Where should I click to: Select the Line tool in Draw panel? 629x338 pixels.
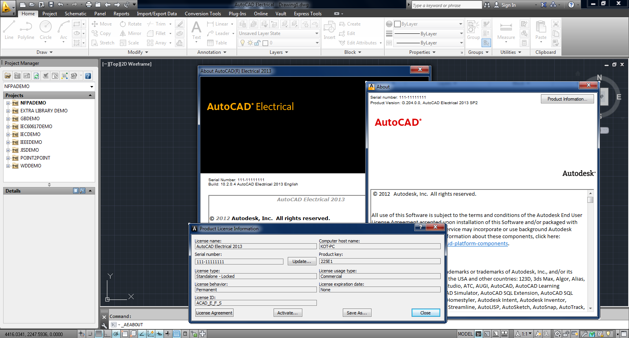pos(9,31)
